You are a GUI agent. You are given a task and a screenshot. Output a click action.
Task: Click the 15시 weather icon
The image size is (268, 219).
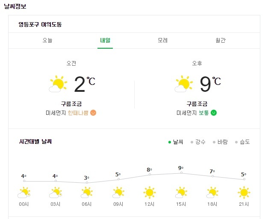click(181, 193)
